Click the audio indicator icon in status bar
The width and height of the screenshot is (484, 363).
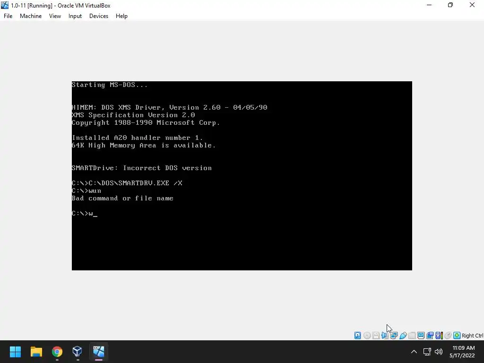(385, 335)
